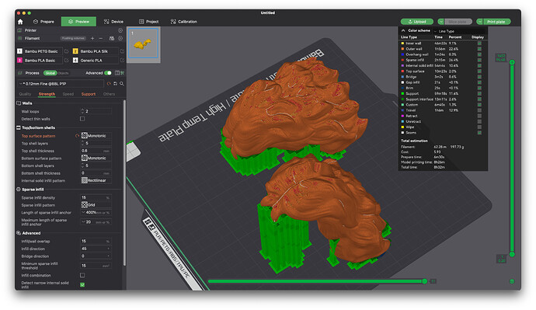Switch to the Calibration tab
The height and width of the screenshot is (310, 536).
coord(183,22)
